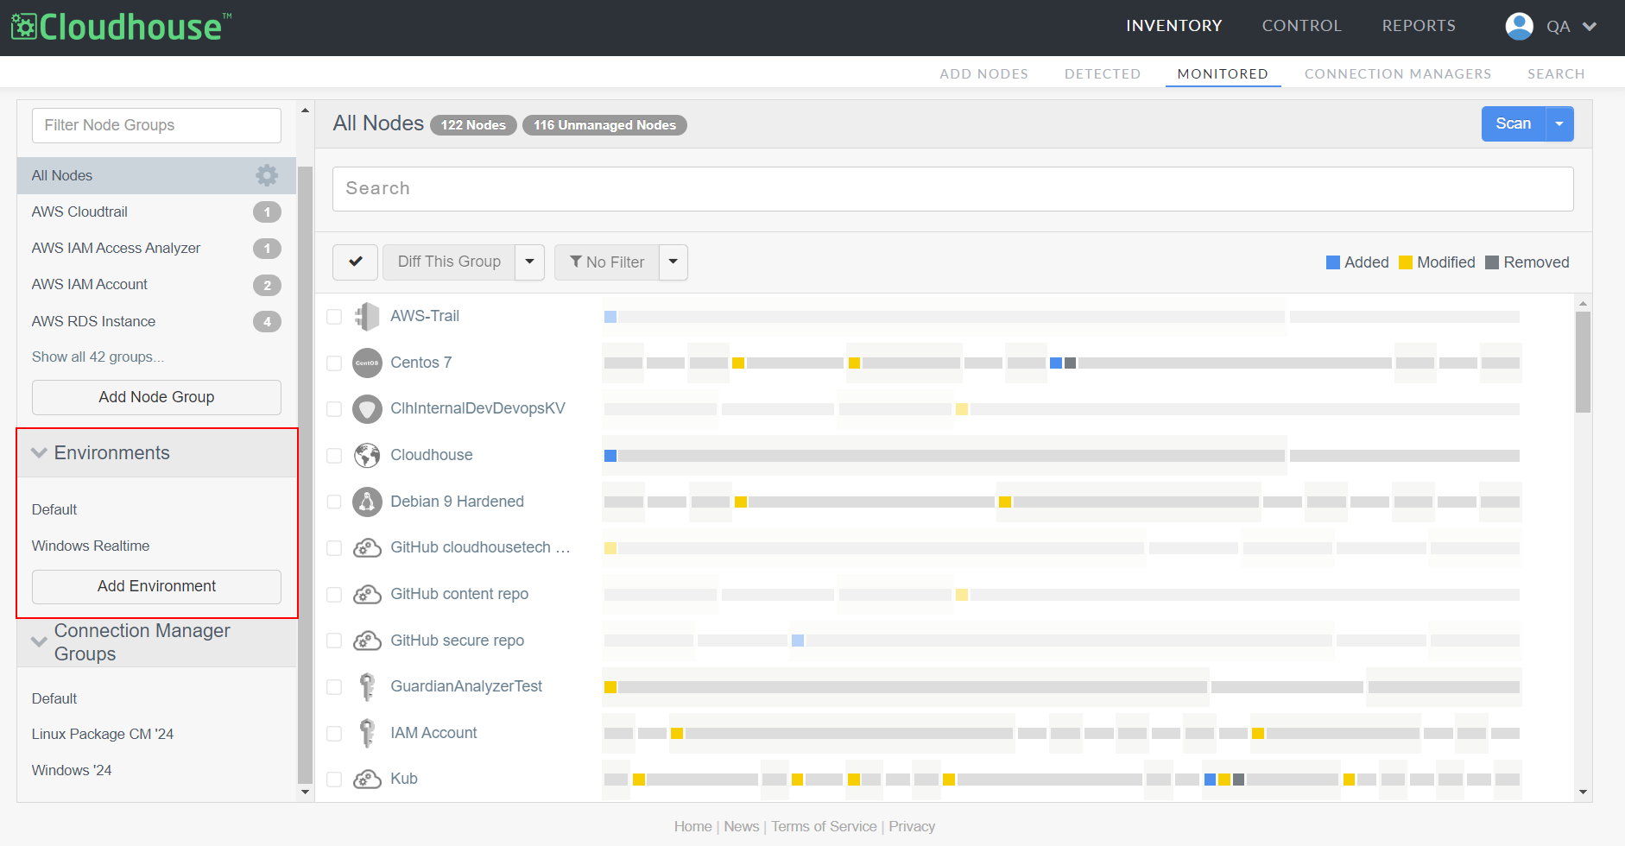Click the AWS IAM Access Analyzer count badge
Image resolution: width=1625 pixels, height=846 pixels.
267,249
